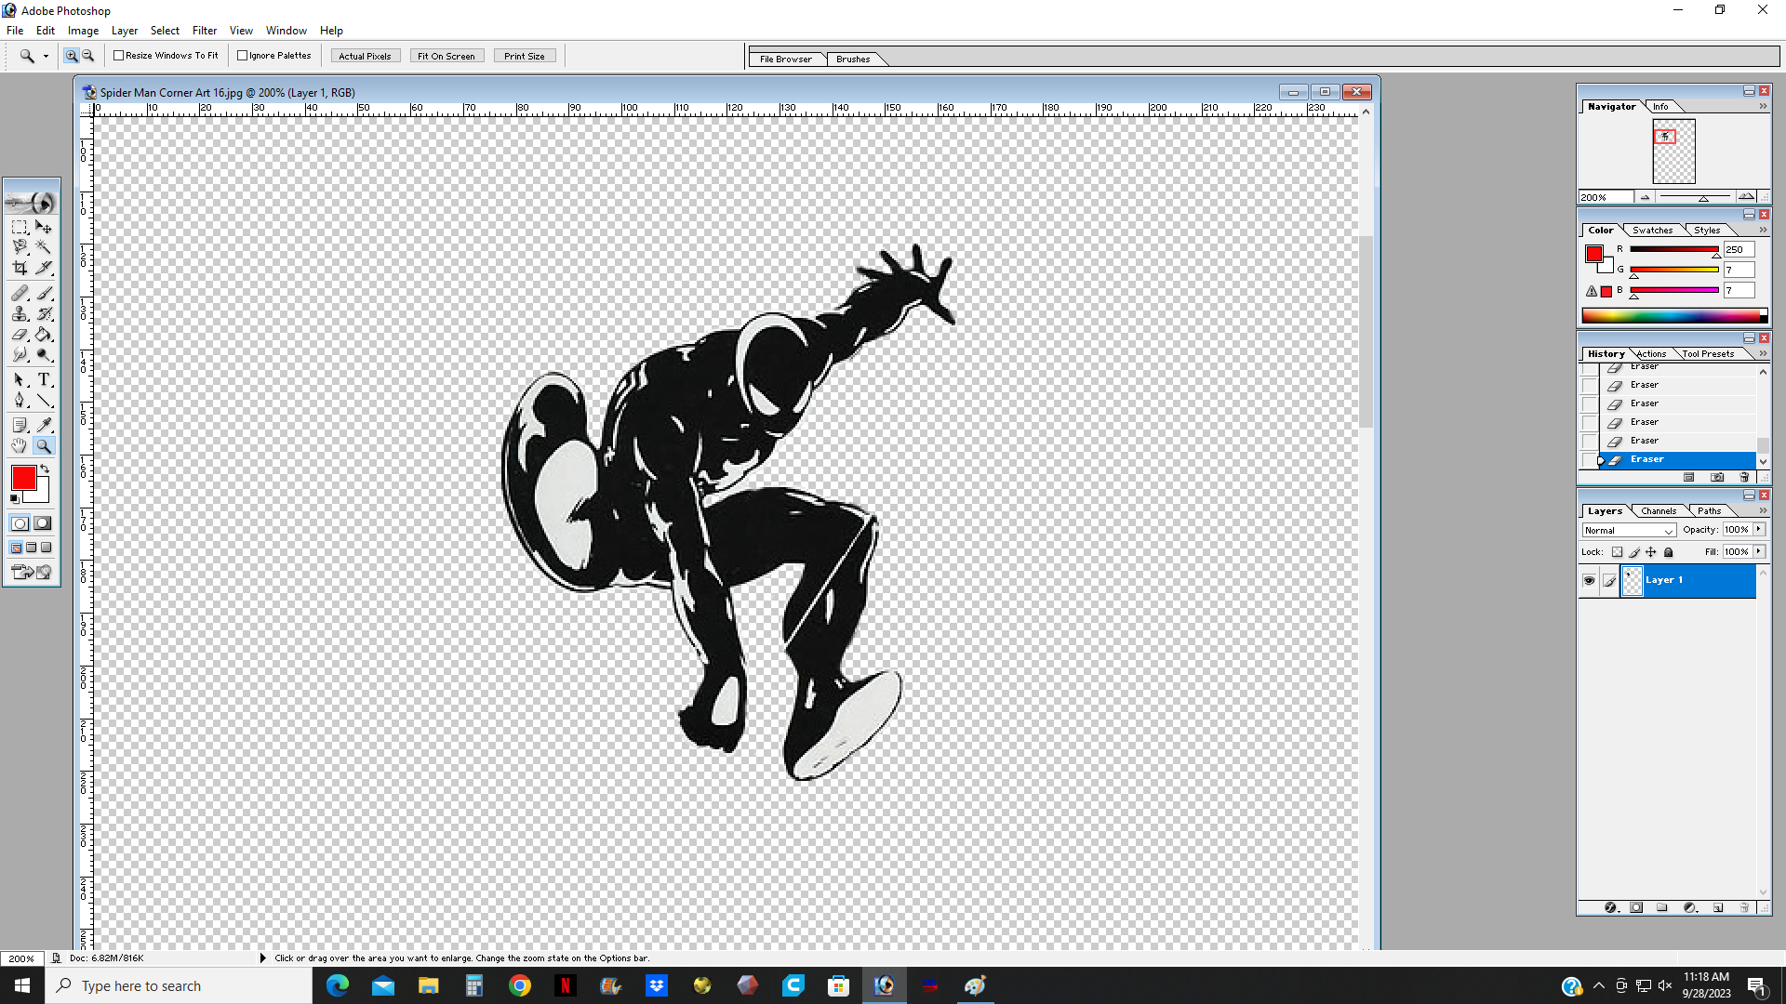Switch to the Channels tab

click(1659, 510)
